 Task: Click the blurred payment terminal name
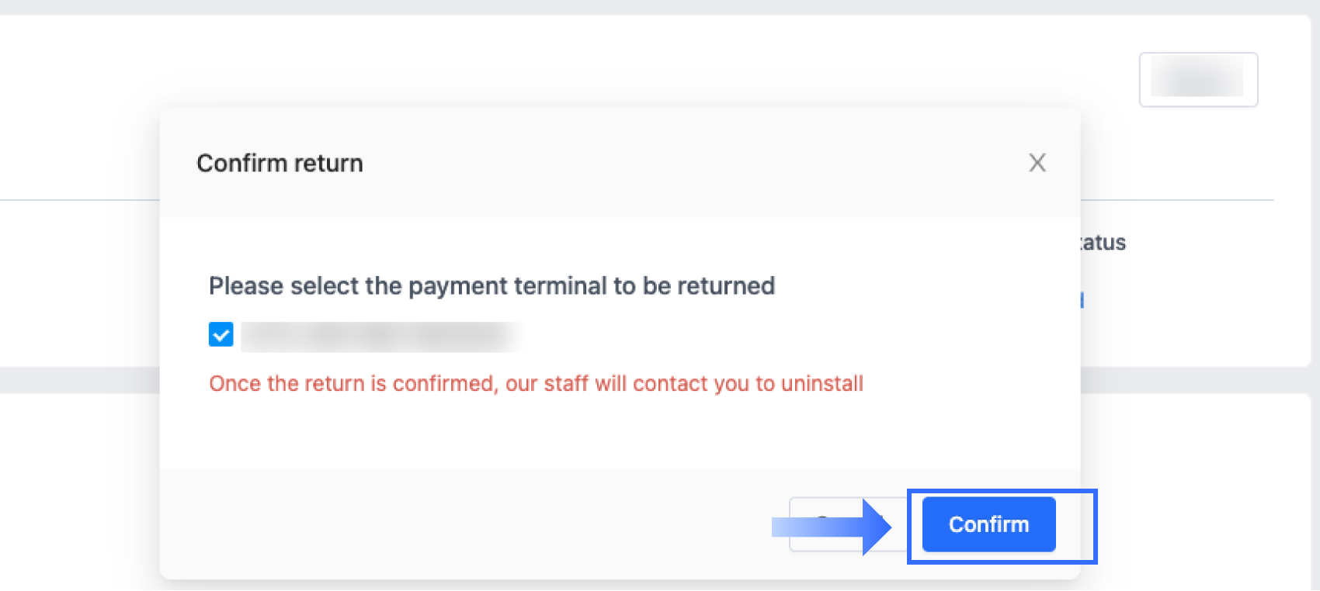pyautogui.click(x=380, y=337)
